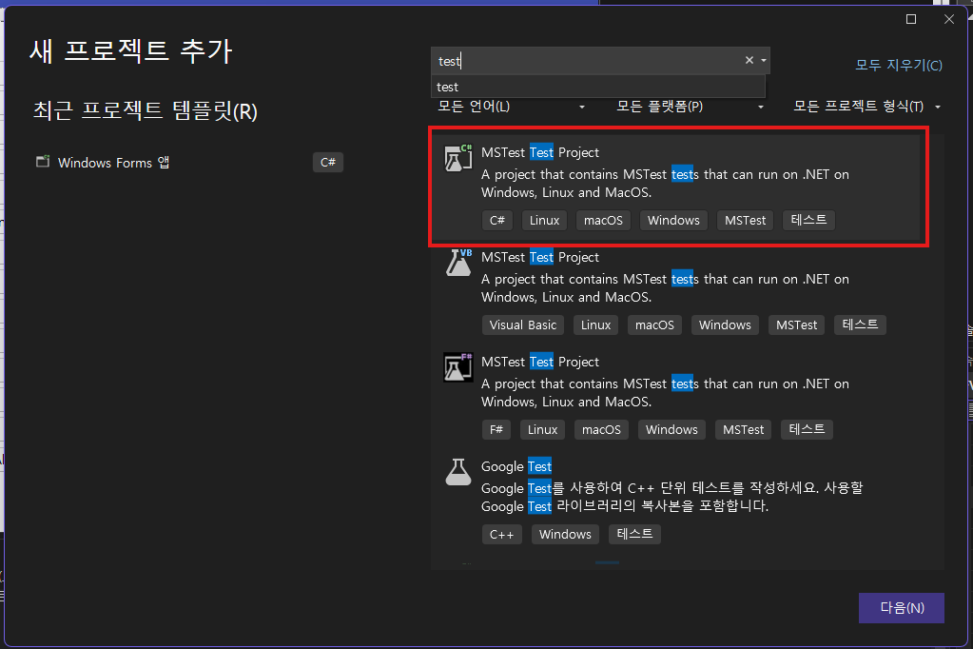The height and width of the screenshot is (649, 973).
Task: Open the search history dropdown arrow
Action: pos(763,60)
